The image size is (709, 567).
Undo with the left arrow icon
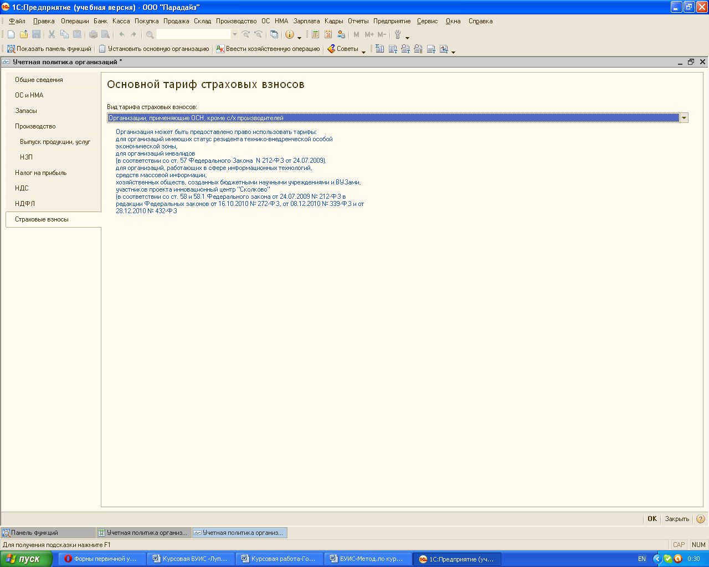(x=122, y=34)
